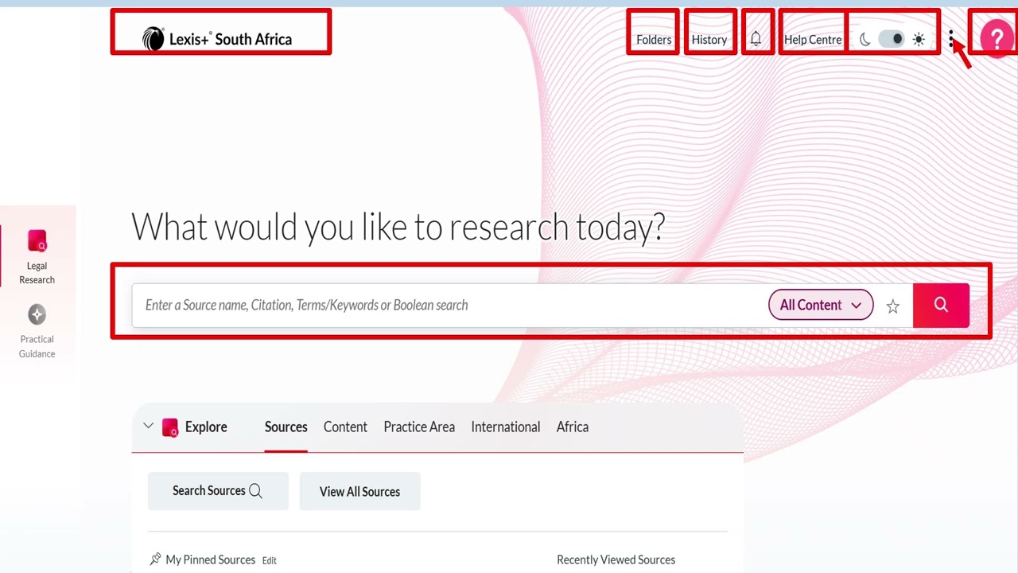Switch to the Sources tab
Image resolution: width=1018 pixels, height=573 pixels.
tap(286, 427)
